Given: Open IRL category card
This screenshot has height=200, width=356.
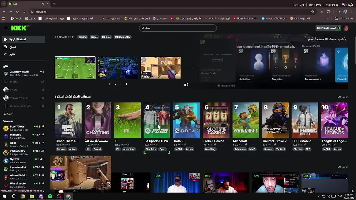Looking at the screenshot, I should pos(127,120).
